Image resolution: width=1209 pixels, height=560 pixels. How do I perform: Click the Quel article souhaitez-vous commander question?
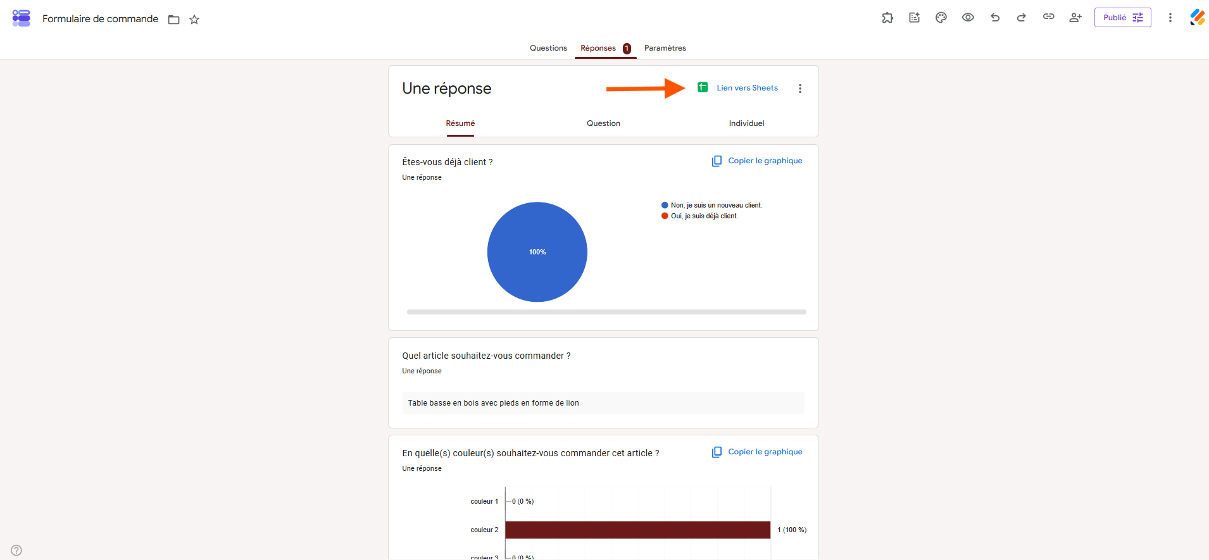tap(486, 356)
